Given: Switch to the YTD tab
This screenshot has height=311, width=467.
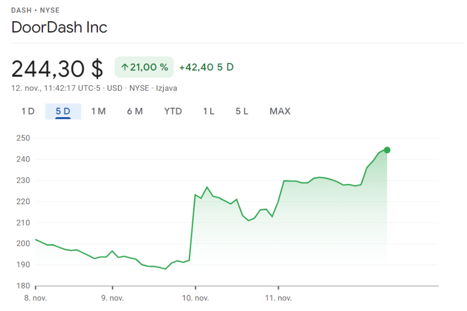Looking at the screenshot, I should [x=173, y=111].
